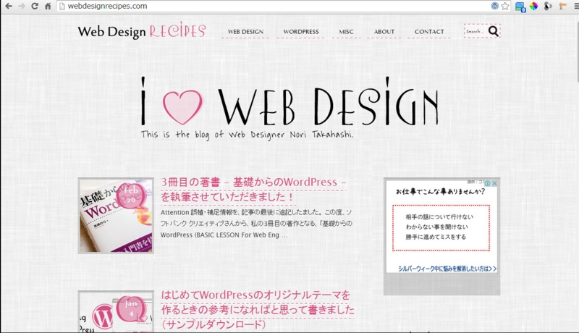Reload the page with the refresh icon

(x=35, y=7)
